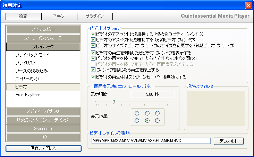This screenshot has height=157, width=254.
Task: Open the リッピング & エンコーディング section
Action: coord(43,120)
